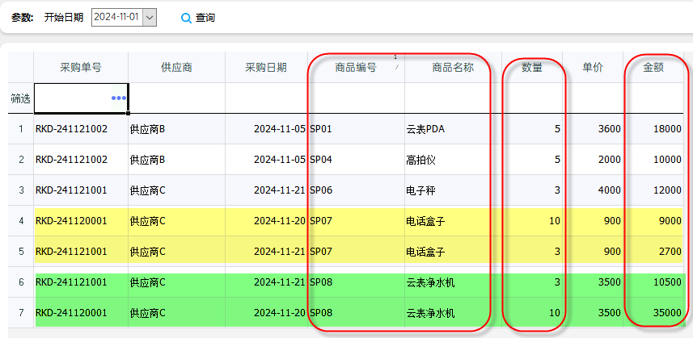Viewport: 693px width, 338px height.
Task: Click SP07 in row 5
Action: coord(321,252)
